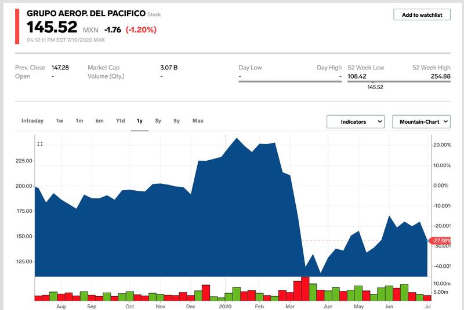464x310 pixels.
Task: Click the (-1.20%) percentage change
Action: tap(141, 30)
